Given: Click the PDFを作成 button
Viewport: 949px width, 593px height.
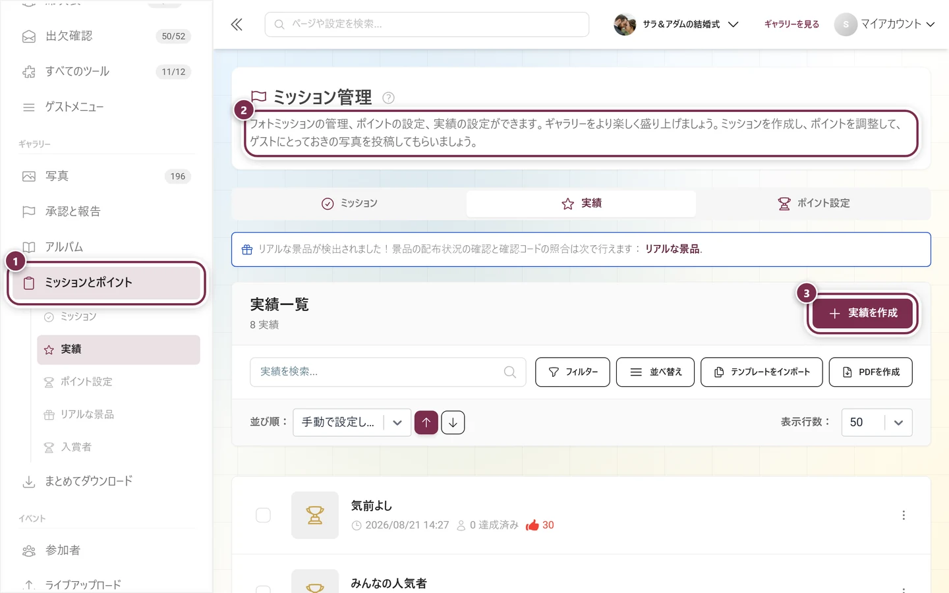Looking at the screenshot, I should point(871,372).
